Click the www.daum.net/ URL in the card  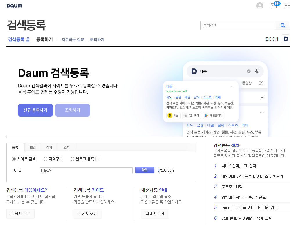(x=176, y=91)
